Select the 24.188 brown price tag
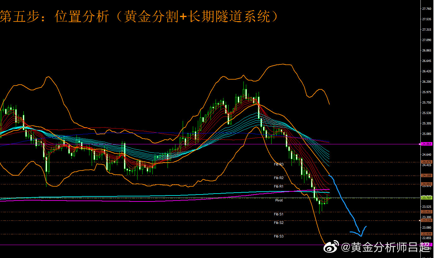434x258 pixels. point(427,176)
